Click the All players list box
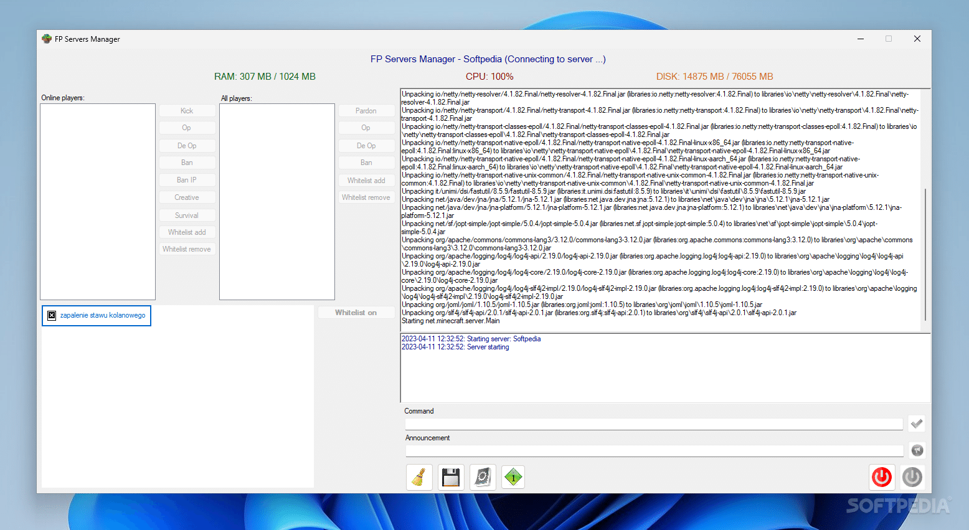The image size is (969, 530). 277,202
